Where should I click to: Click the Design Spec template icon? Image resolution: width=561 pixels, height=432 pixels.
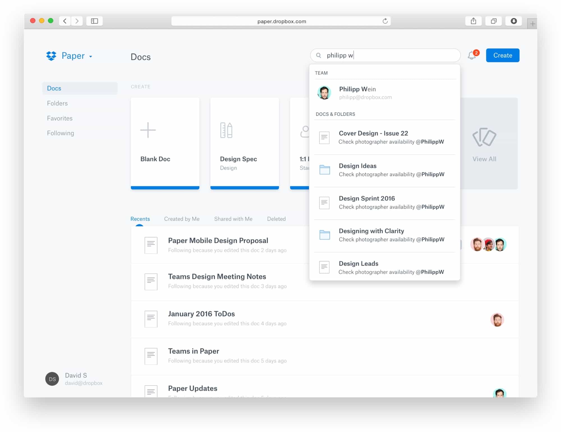tap(226, 130)
